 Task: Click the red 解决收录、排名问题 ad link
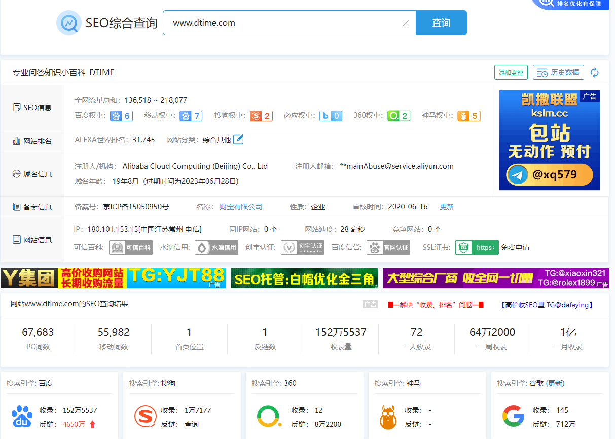[436, 305]
